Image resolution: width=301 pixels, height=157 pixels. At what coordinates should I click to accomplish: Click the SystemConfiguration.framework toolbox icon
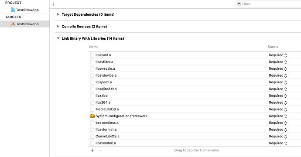(x=92, y=116)
